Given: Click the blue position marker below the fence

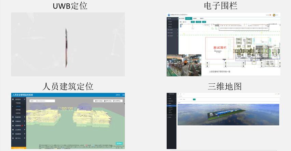Looking at the screenshot, I should (224, 60).
